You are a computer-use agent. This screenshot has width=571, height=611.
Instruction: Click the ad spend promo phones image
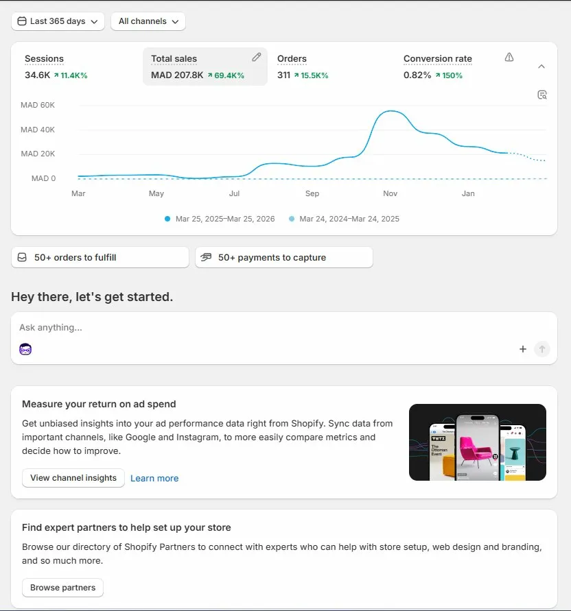pos(478,442)
